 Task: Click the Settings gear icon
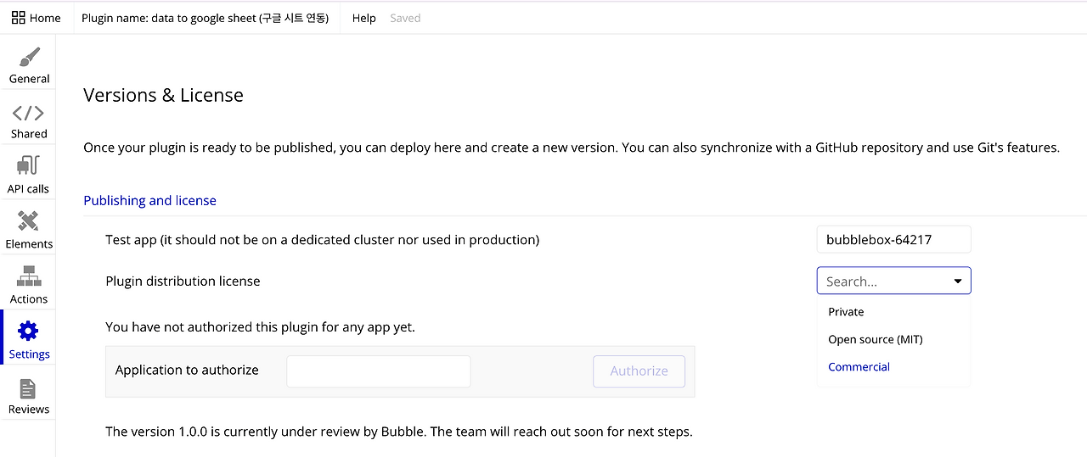[29, 332]
